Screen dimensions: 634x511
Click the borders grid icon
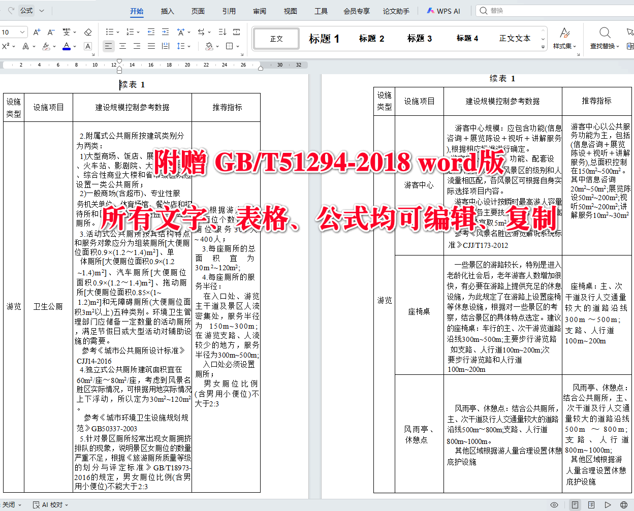[x=229, y=46]
